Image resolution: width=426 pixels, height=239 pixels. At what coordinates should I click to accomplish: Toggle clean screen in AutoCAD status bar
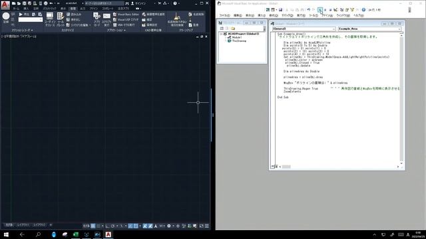click(201, 226)
